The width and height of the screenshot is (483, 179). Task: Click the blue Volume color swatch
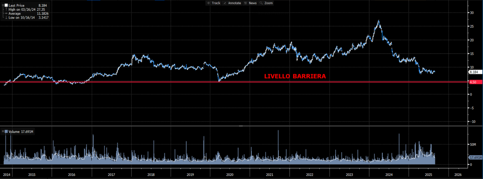(6, 132)
